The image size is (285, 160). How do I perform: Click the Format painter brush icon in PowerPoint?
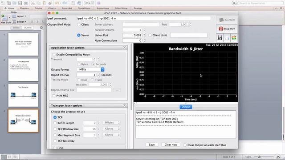(x=50, y=3)
